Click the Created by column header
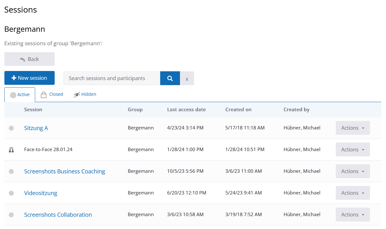Viewport: 386px width, 229px height. click(x=296, y=110)
